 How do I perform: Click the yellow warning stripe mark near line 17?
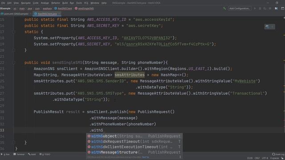pos(284,35)
